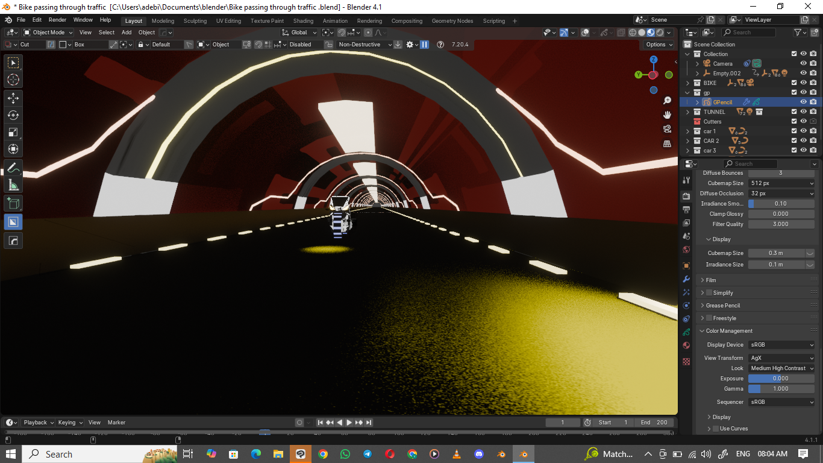Image resolution: width=823 pixels, height=463 pixels.
Task: Tick the Use Curves checkbox
Action: [x=716, y=429]
